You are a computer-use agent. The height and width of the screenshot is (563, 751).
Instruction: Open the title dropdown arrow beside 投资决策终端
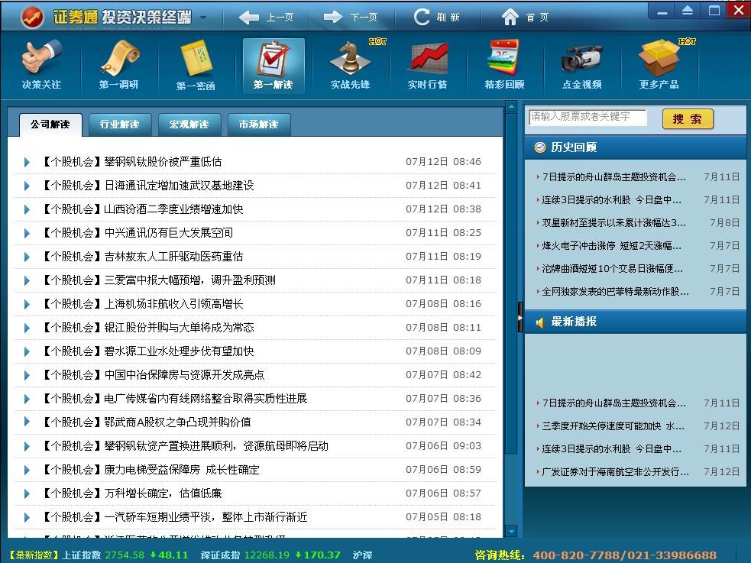pos(203,18)
